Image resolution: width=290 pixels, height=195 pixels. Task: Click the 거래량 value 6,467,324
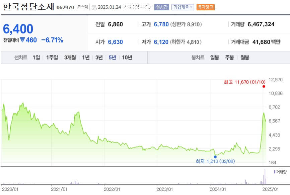pos(261,24)
